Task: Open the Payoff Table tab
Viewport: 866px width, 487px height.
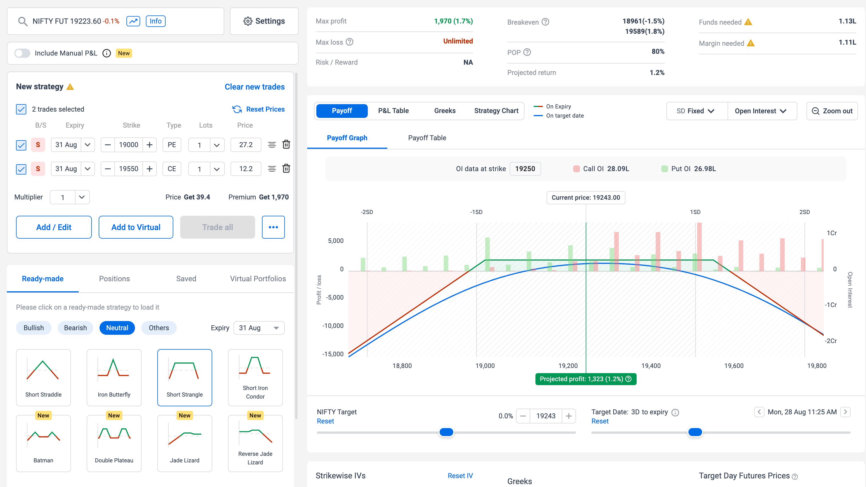Action: coord(427,138)
